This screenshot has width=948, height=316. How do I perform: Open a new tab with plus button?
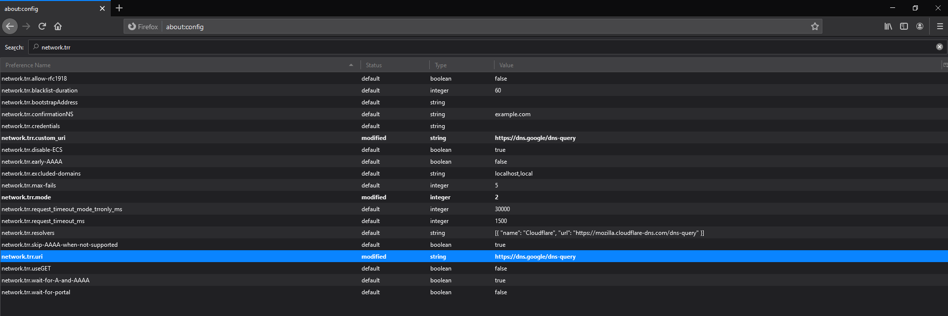119,8
